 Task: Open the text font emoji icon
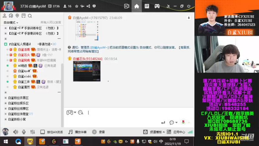[x=81, y=113]
